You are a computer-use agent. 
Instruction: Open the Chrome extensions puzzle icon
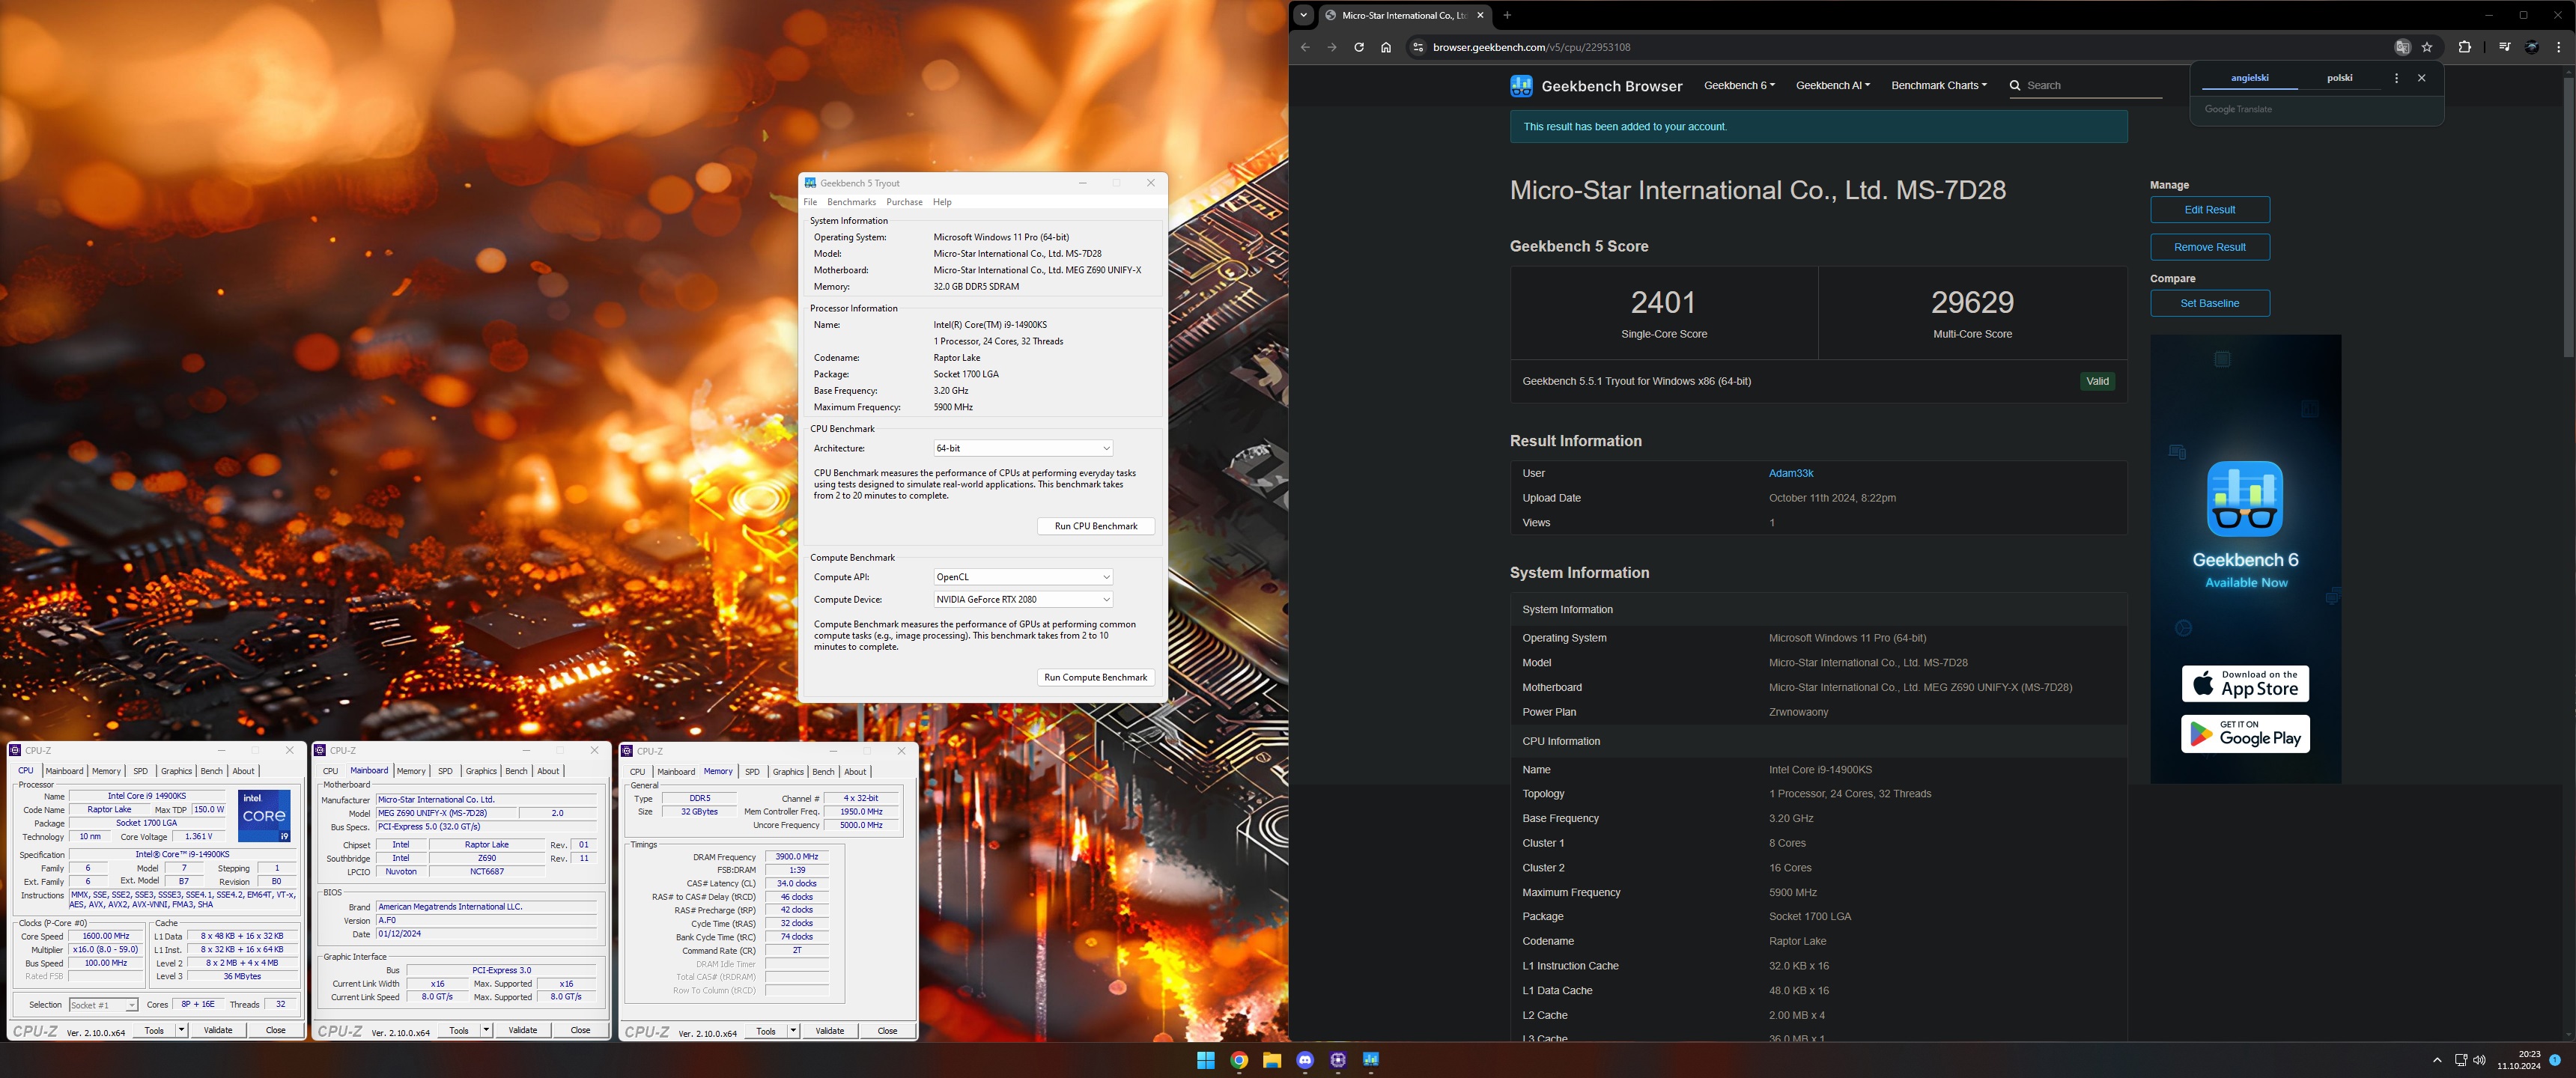click(2465, 47)
